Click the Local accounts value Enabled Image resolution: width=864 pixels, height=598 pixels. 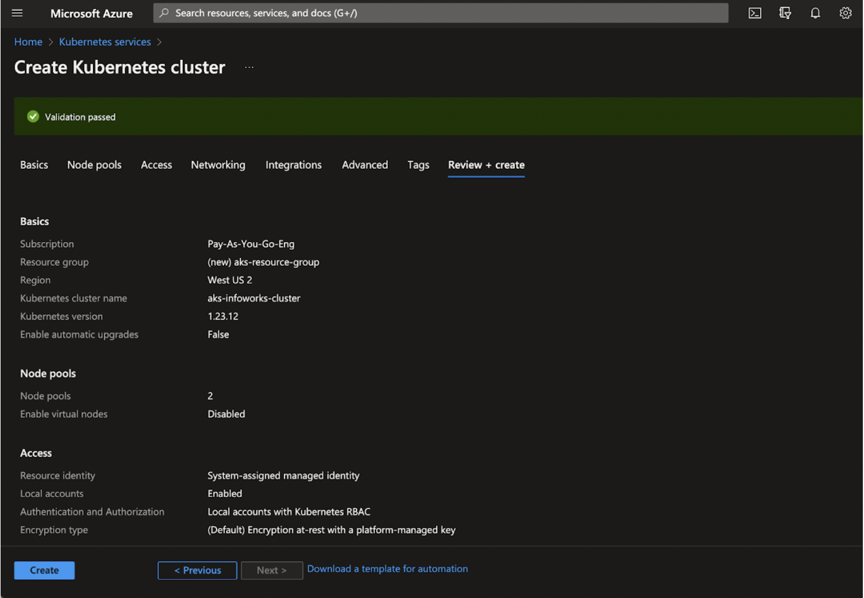pos(225,493)
